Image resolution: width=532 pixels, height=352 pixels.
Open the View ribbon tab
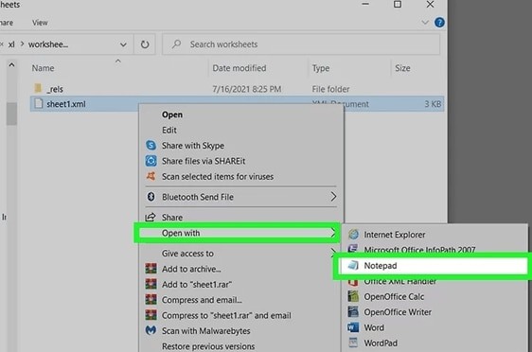[40, 23]
